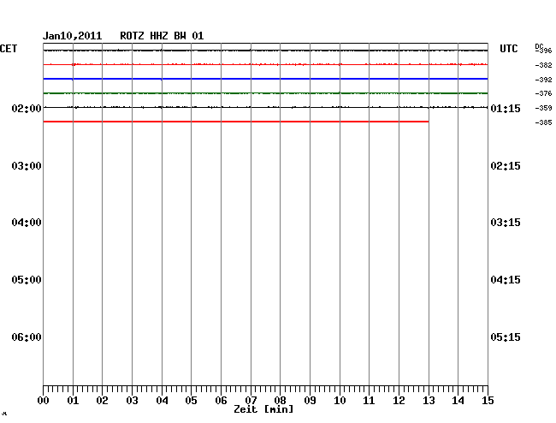
Task: Click the red trace ending at minute 13
Action: pos(236,122)
